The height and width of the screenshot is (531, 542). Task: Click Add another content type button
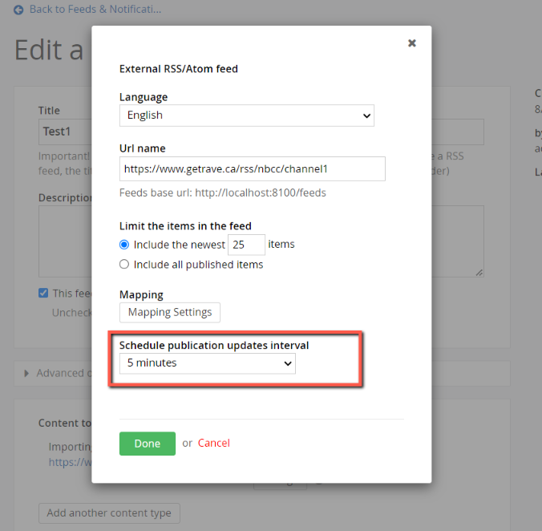click(109, 513)
